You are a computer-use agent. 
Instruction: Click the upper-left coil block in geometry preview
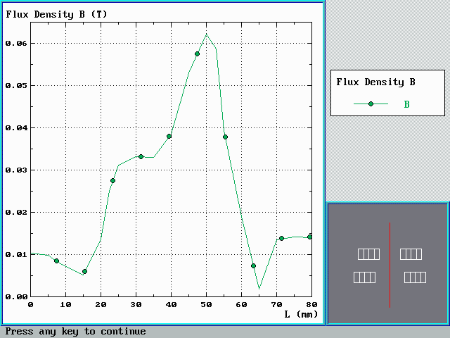pyautogui.click(x=368, y=254)
